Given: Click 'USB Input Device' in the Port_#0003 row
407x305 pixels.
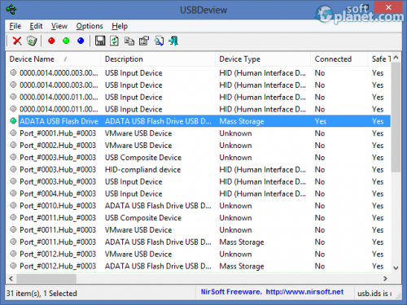Looking at the screenshot, I should (133, 181).
